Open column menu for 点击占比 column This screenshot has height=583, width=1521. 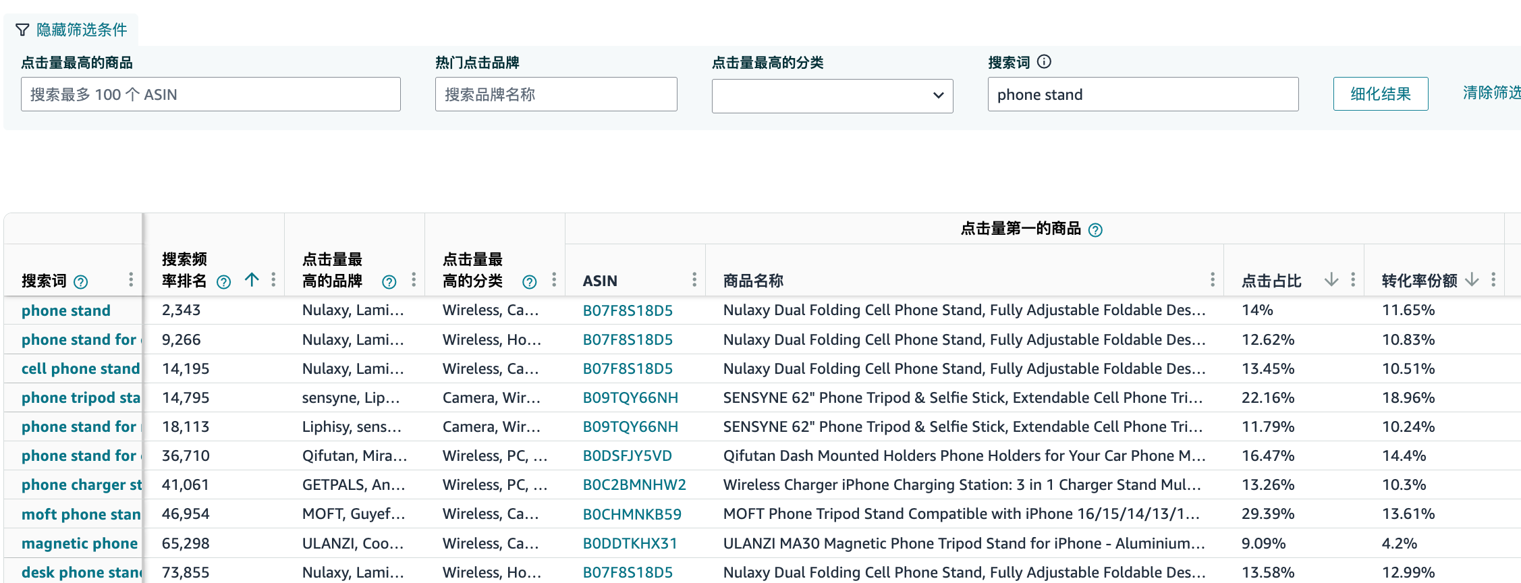(x=1353, y=280)
